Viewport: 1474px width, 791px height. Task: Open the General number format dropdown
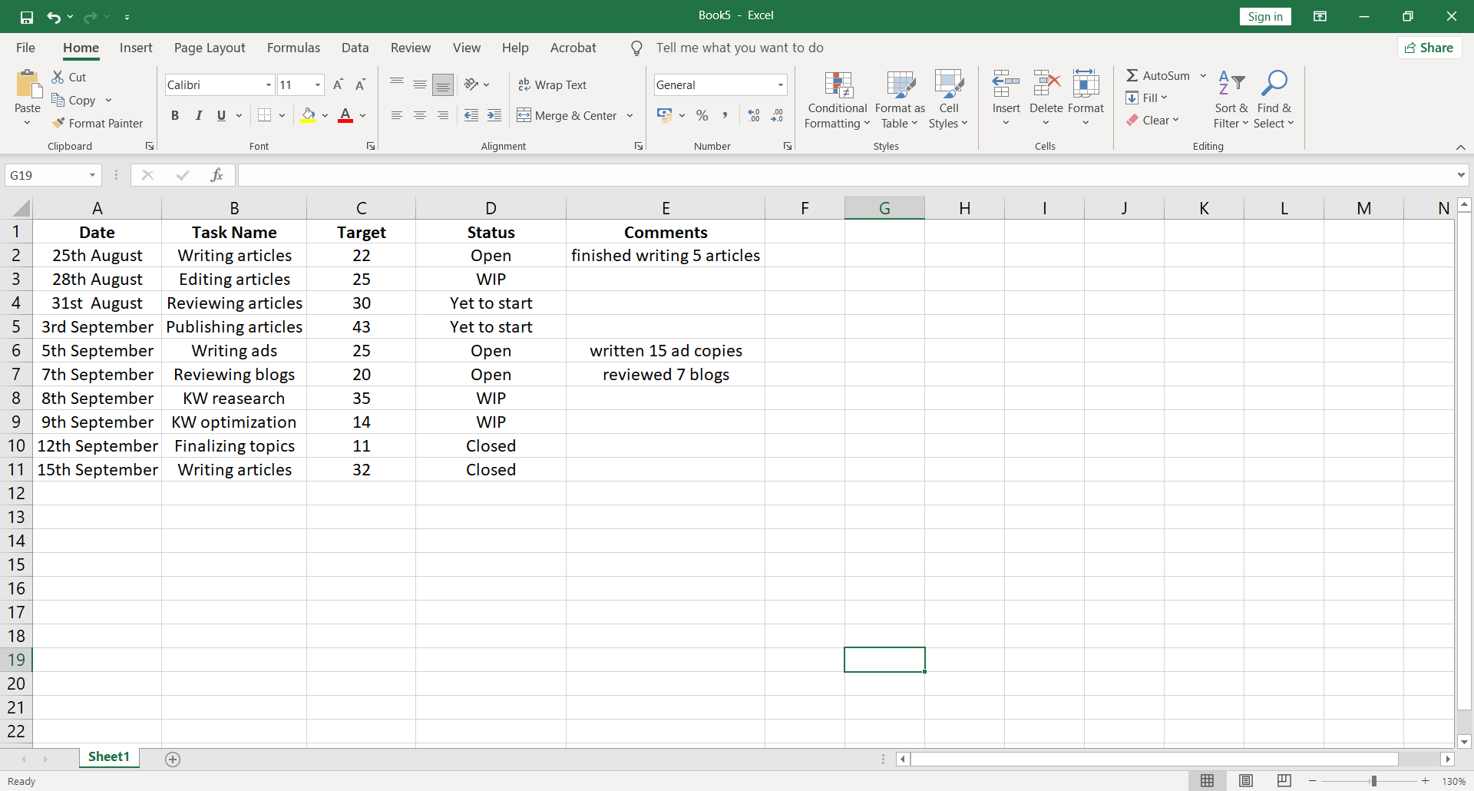(780, 84)
